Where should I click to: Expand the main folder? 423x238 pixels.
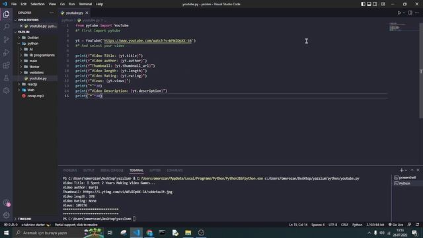coord(33,61)
